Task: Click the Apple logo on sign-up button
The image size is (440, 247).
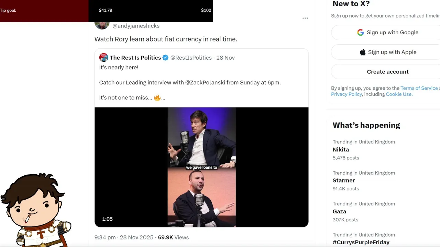Action: click(x=363, y=52)
